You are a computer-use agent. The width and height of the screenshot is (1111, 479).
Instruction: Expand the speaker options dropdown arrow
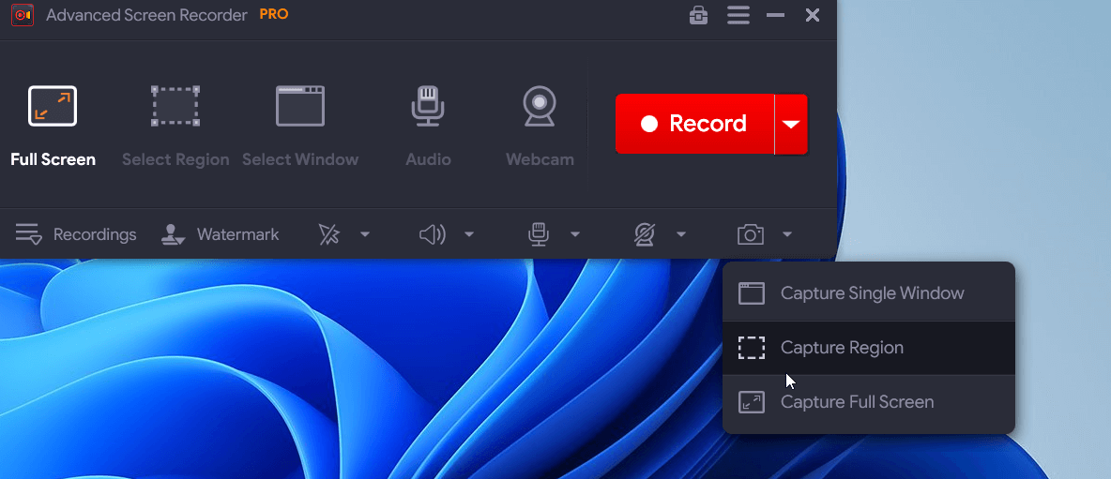pyautogui.click(x=469, y=234)
